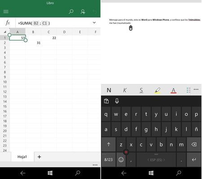Select column C header

pos(48,32)
